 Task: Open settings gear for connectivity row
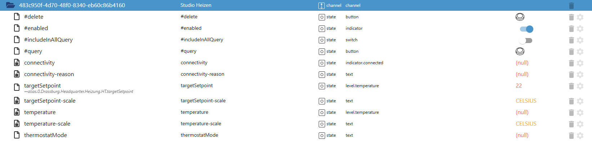click(580, 63)
